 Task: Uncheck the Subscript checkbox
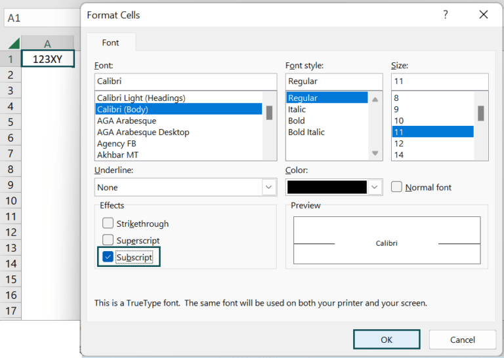click(108, 257)
